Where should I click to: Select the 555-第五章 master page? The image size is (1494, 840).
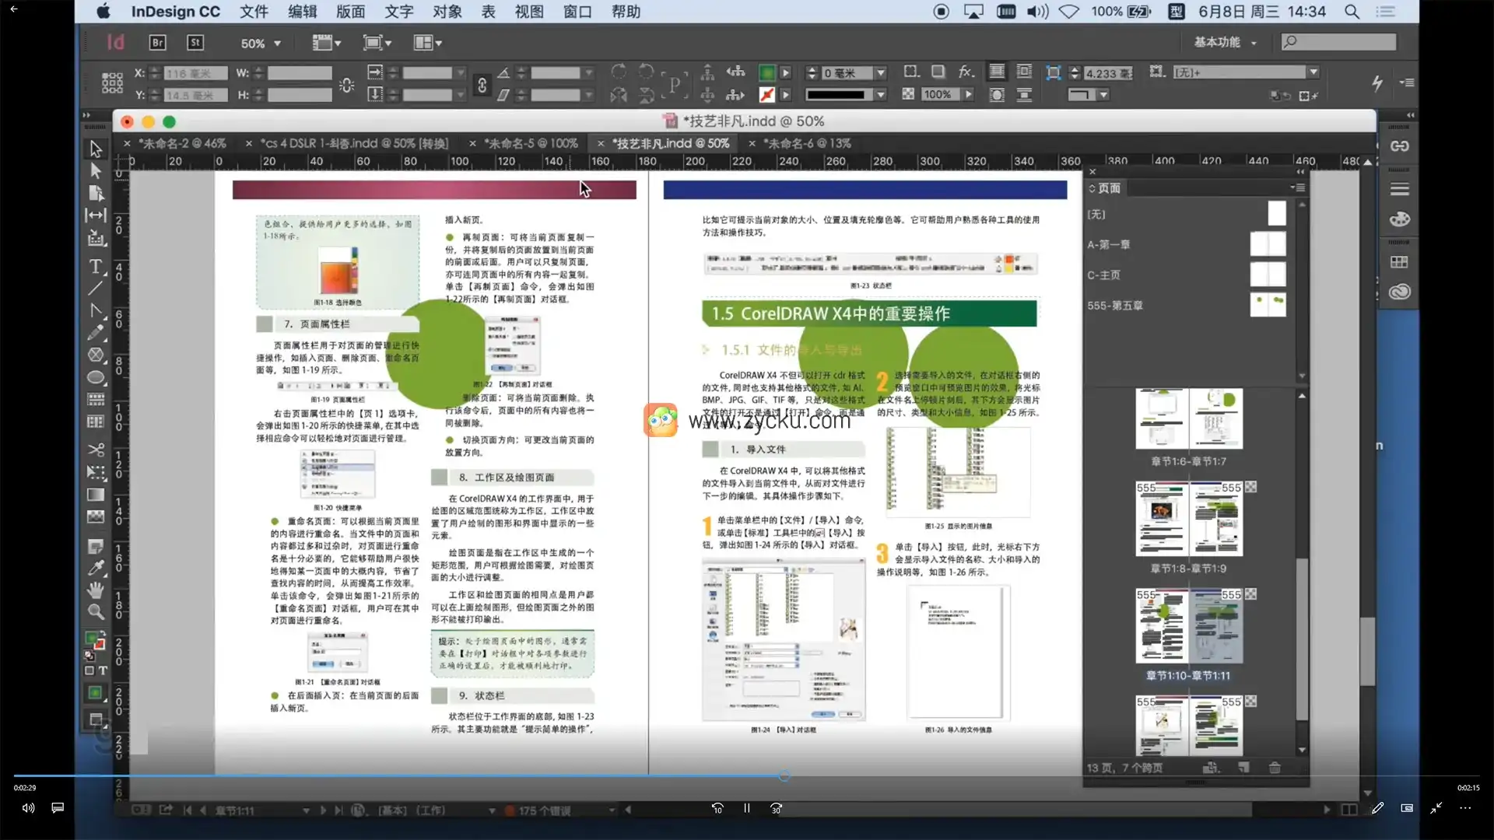tap(1114, 306)
